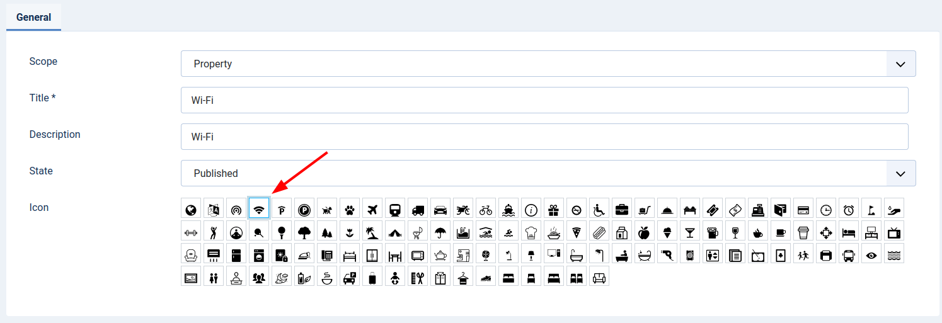The width and height of the screenshot is (942, 323).
Task: Pick the credit card icon
Action: pos(803,209)
